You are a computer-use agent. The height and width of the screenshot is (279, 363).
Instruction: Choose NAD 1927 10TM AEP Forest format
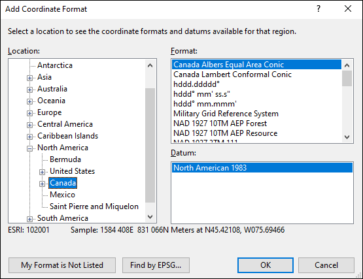point(256,123)
